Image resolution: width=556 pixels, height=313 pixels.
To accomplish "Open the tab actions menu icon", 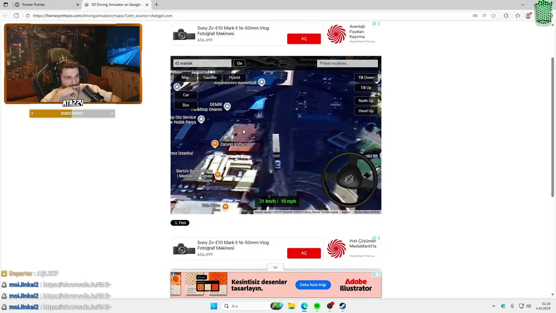I will tap(6, 5).
